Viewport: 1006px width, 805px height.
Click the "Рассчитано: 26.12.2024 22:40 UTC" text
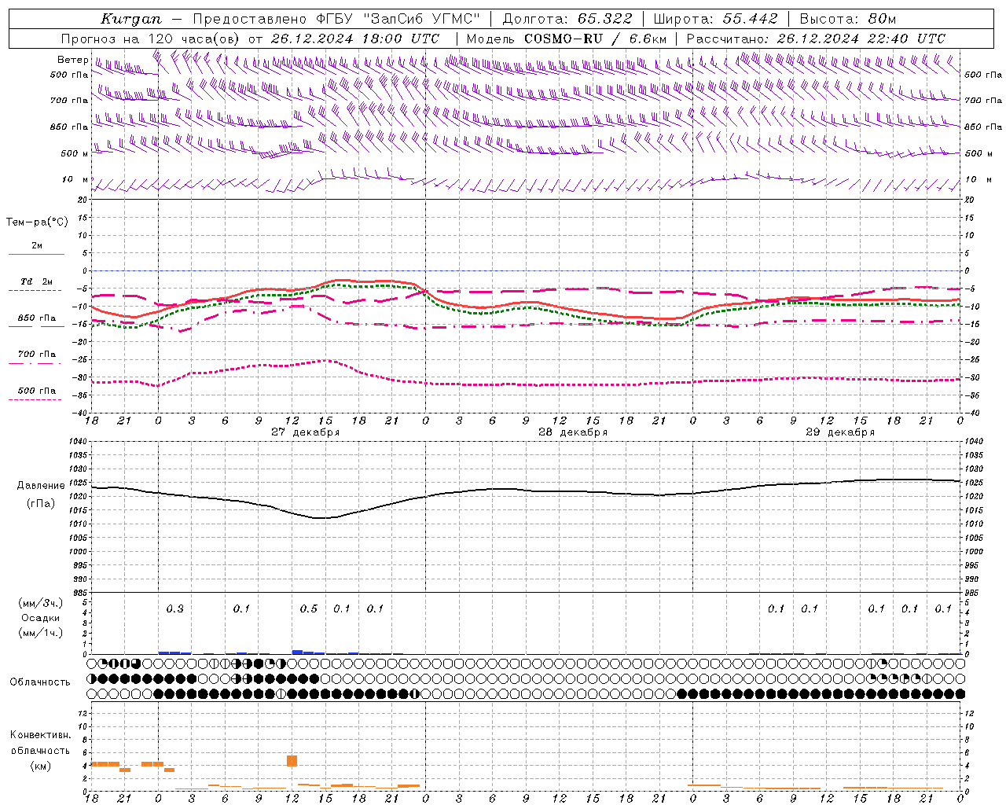tap(816, 39)
